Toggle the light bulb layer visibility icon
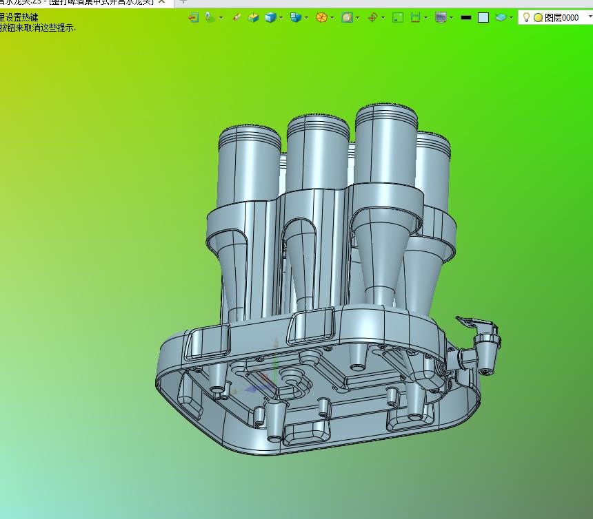This screenshot has height=519, width=593. click(x=526, y=17)
